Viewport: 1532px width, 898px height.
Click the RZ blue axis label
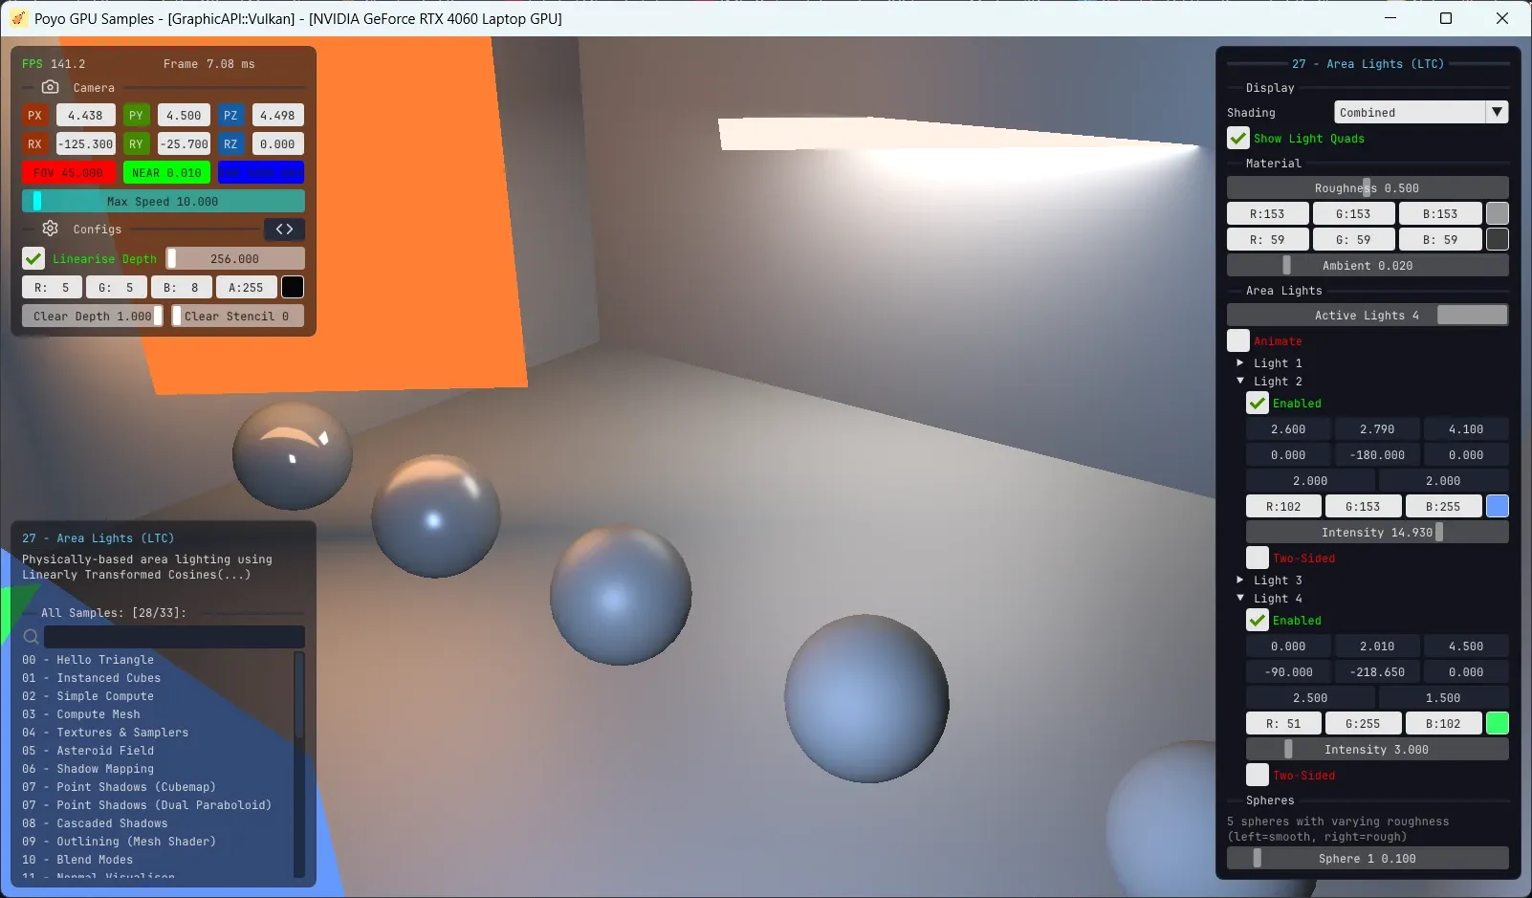(230, 144)
